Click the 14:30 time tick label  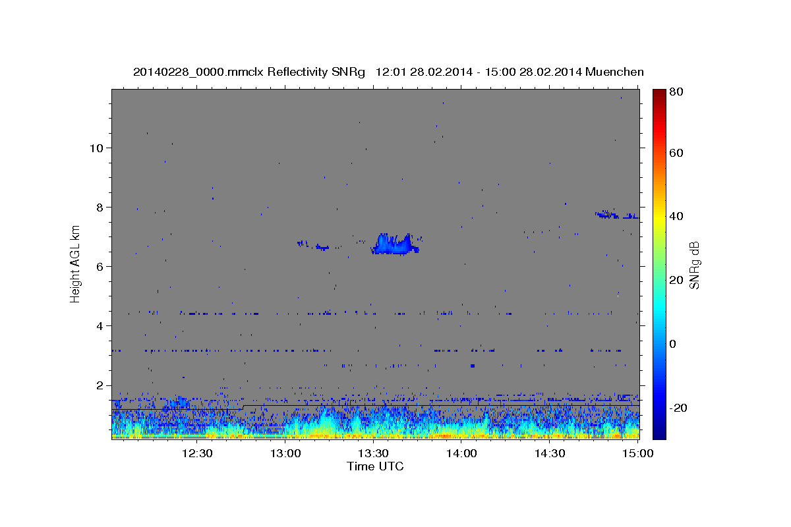549,453
